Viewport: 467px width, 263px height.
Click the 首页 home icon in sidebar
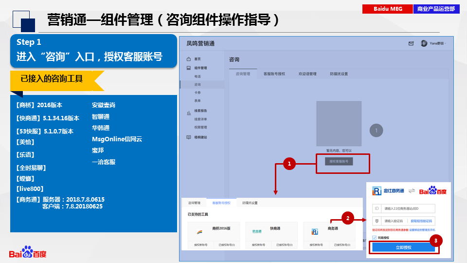[189, 59]
